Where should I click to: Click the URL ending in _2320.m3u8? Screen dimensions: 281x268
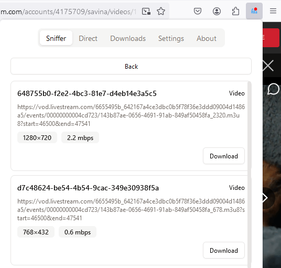click(x=131, y=115)
